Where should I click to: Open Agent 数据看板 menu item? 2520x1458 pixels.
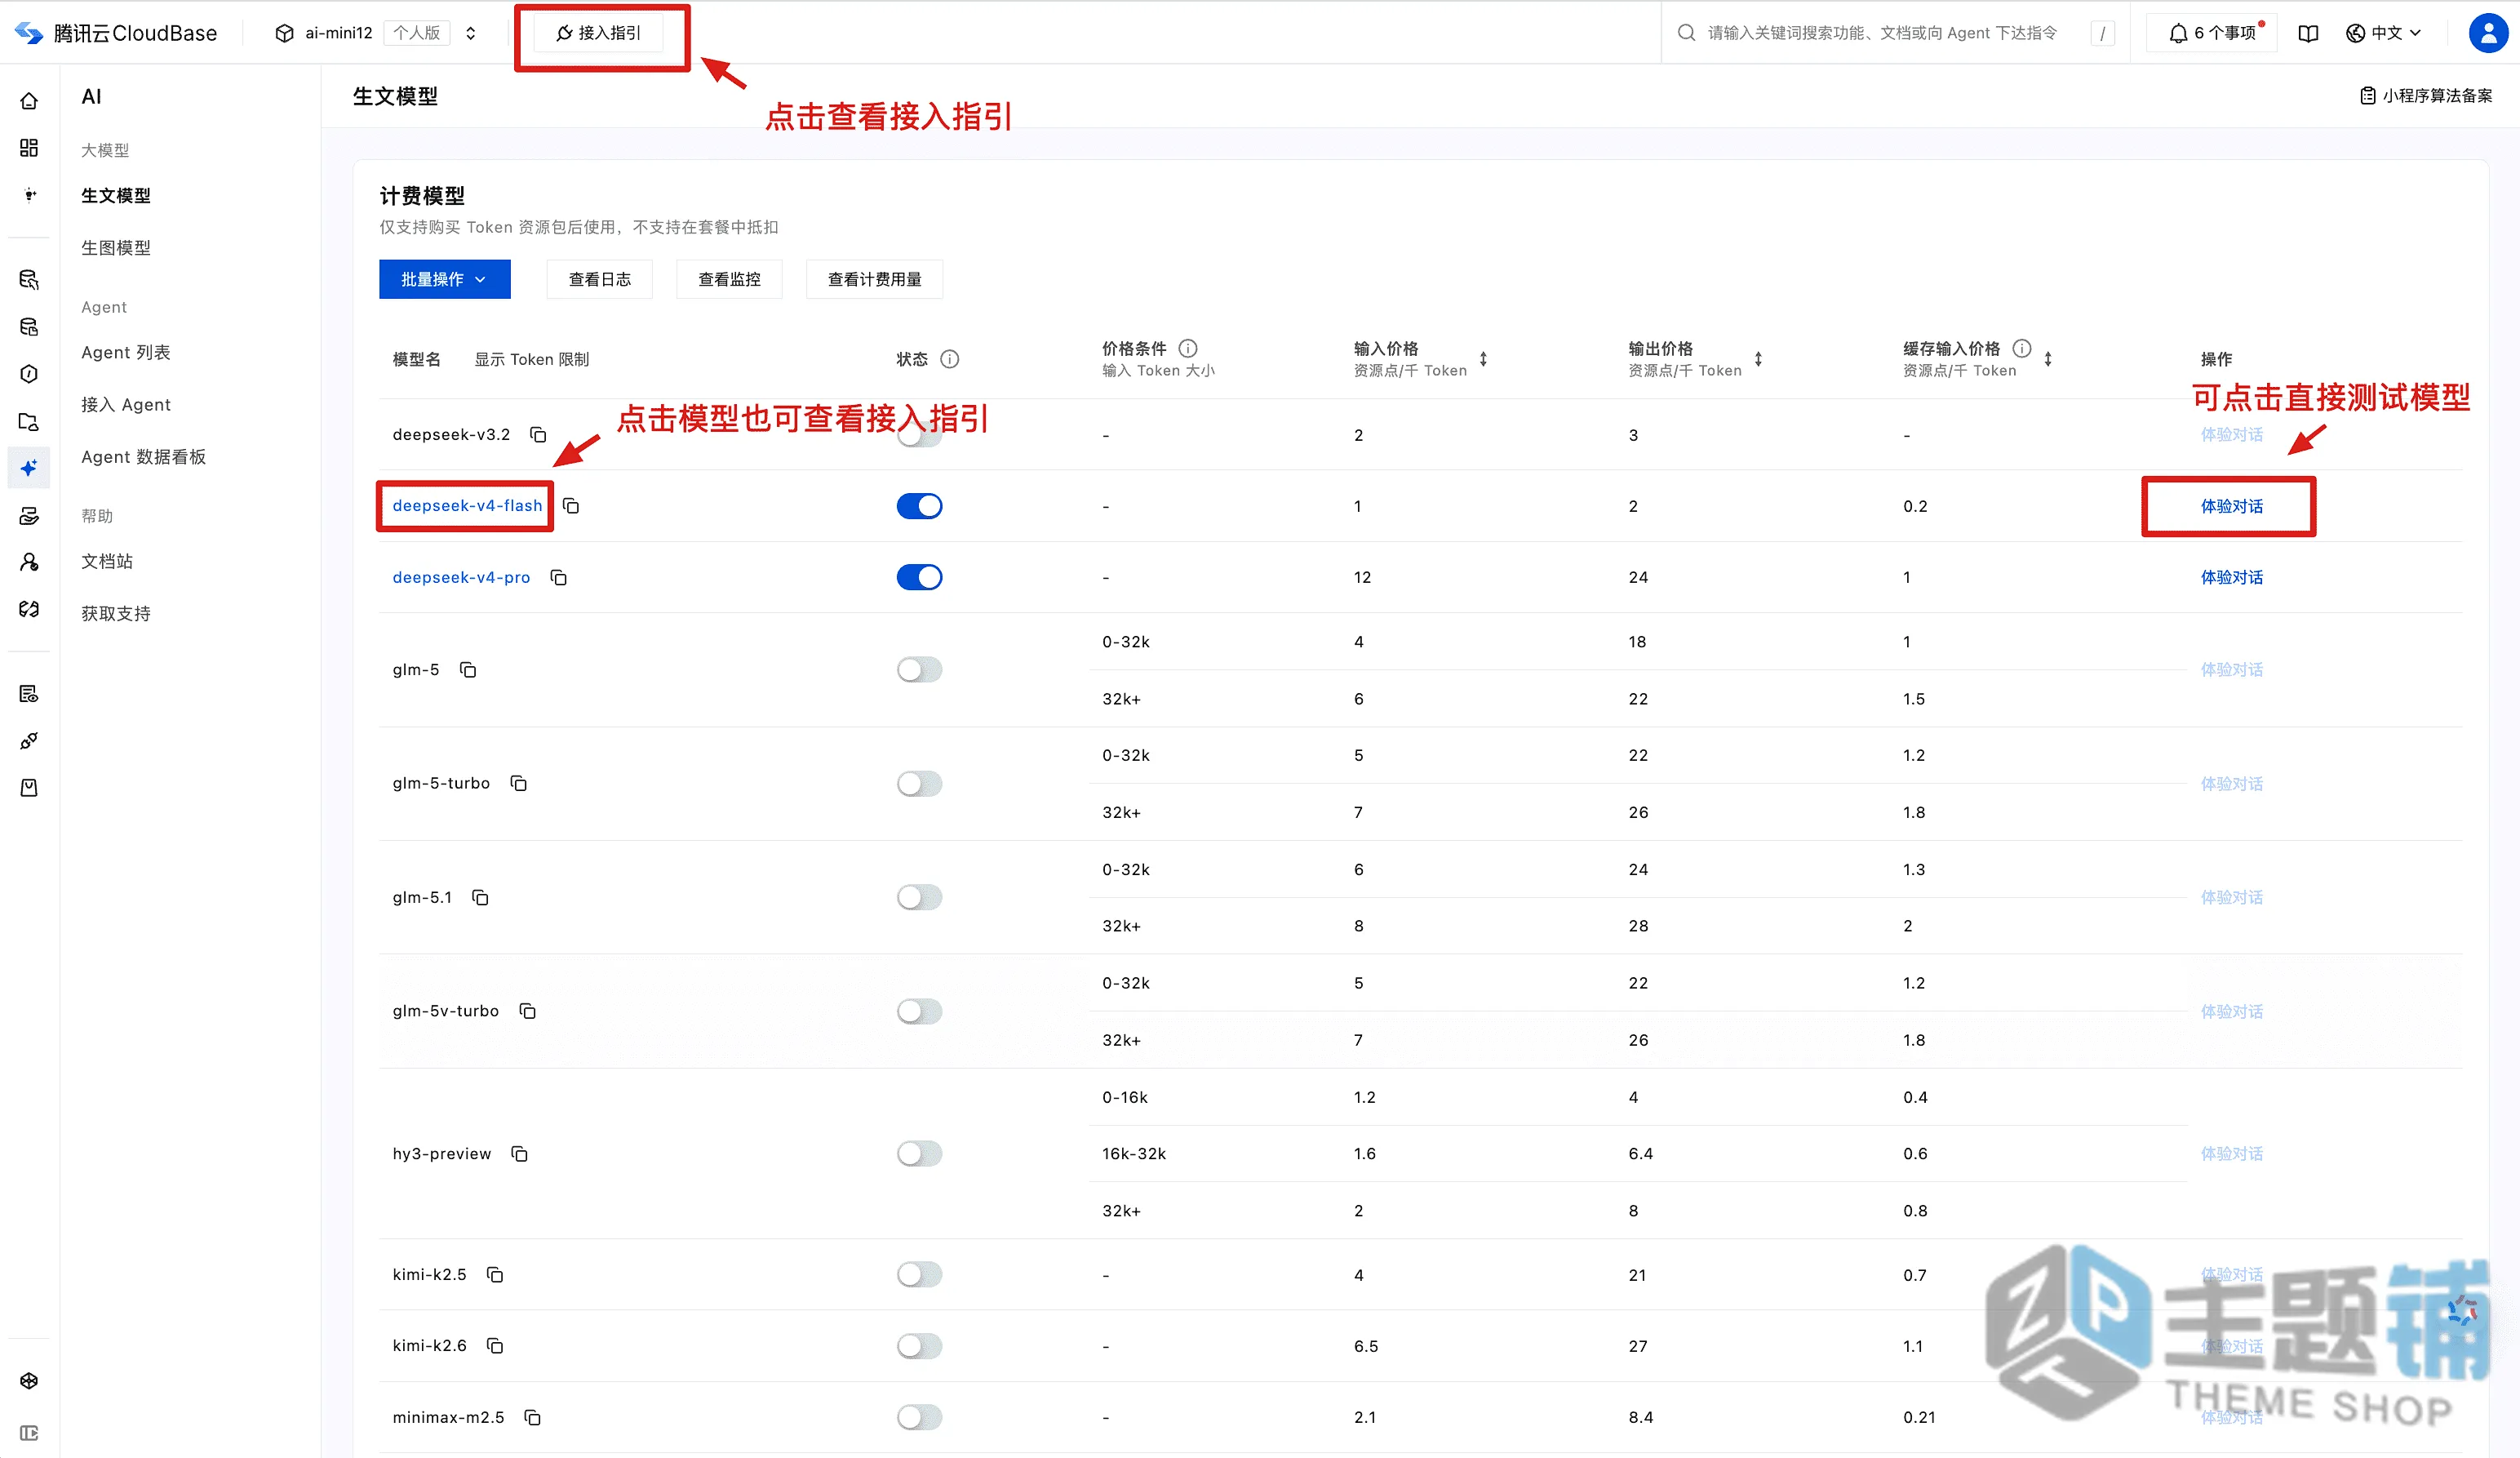(144, 456)
